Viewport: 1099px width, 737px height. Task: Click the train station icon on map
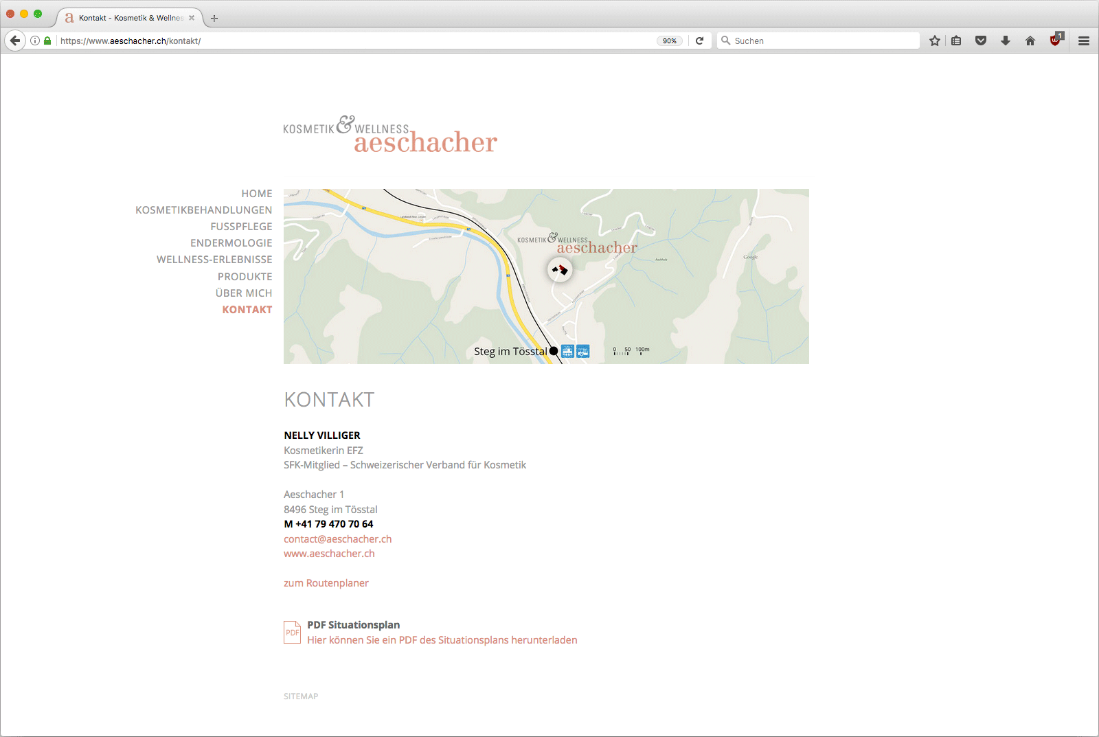point(567,351)
